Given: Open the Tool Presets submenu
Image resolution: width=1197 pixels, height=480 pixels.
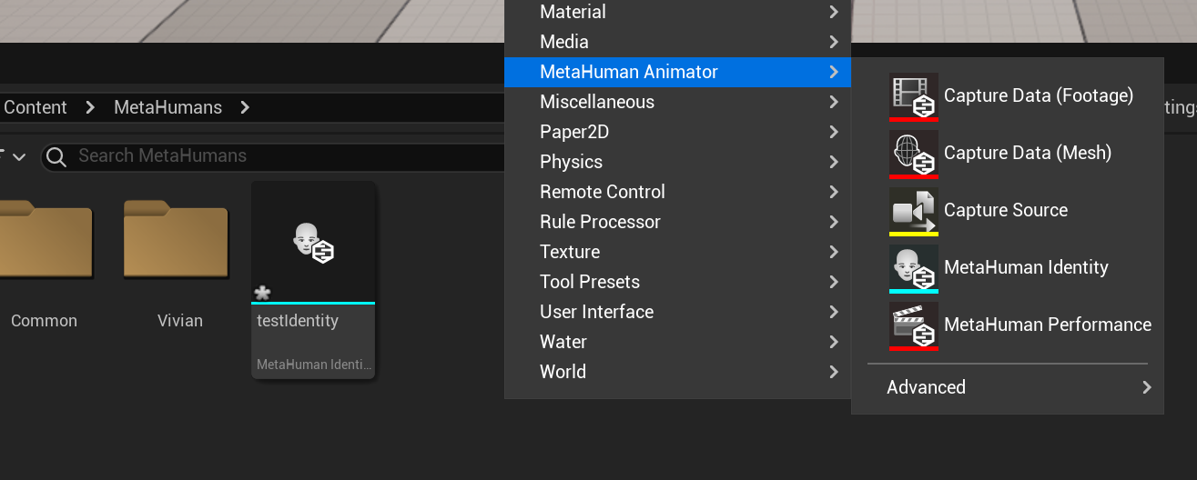Looking at the screenshot, I should tap(677, 282).
